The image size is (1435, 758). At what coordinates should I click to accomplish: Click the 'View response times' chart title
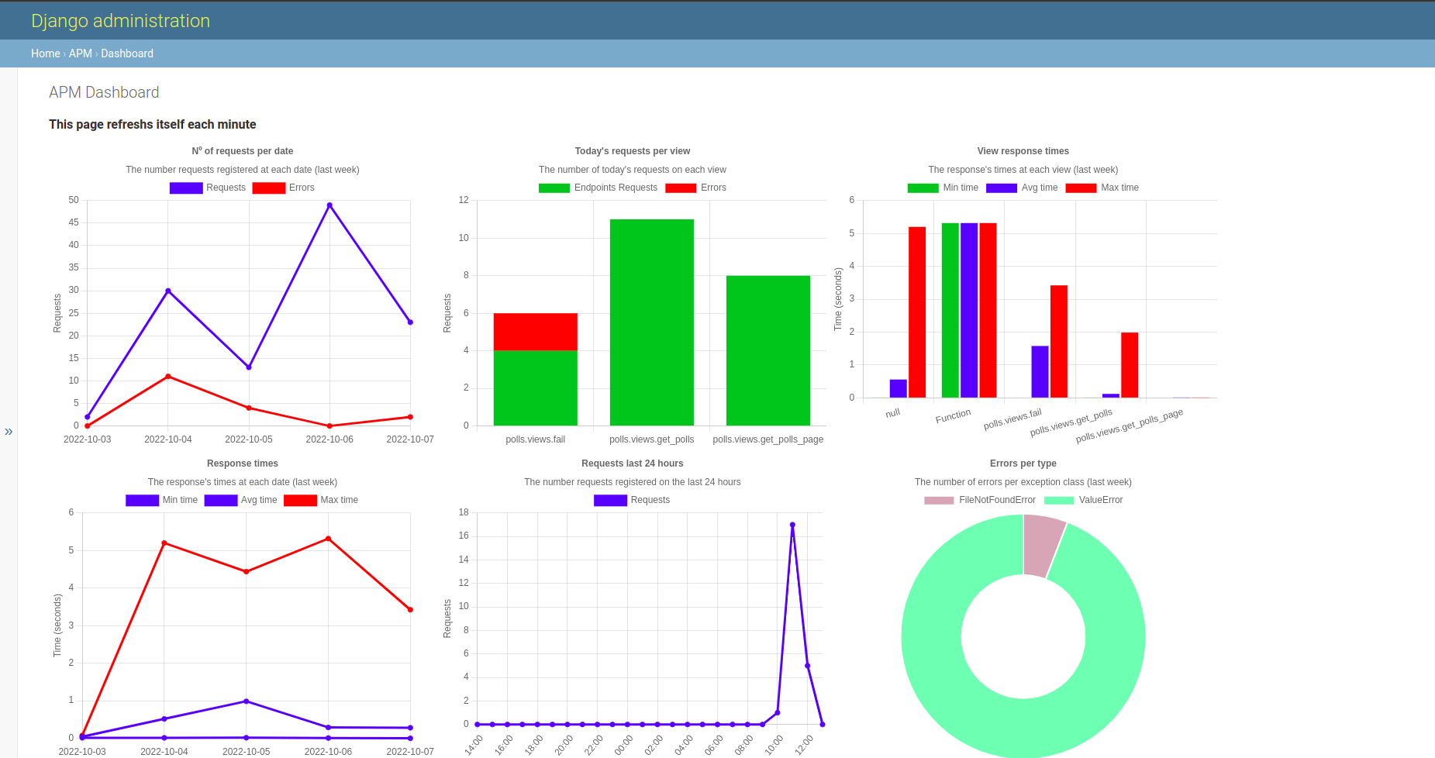[x=1023, y=151]
